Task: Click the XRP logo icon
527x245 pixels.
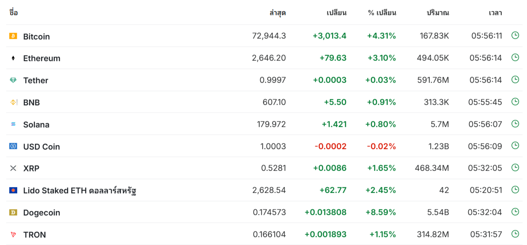Action: pos(13,168)
